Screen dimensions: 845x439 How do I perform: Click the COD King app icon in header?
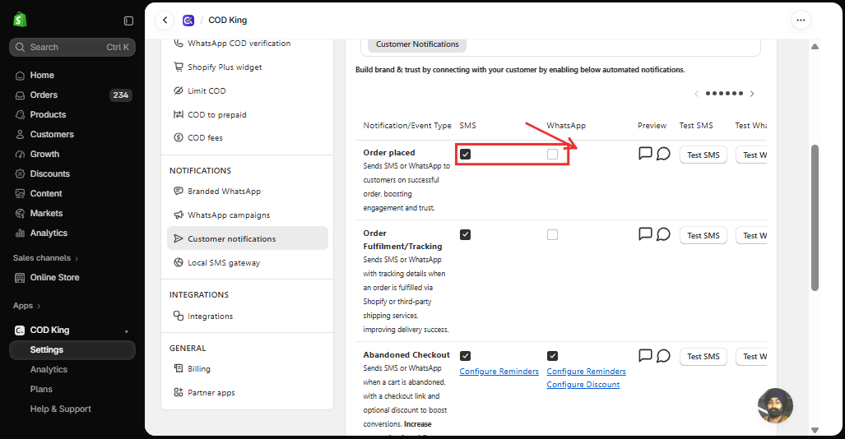tap(188, 21)
